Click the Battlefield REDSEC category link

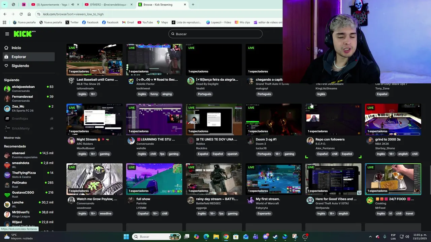click(x=208, y=203)
